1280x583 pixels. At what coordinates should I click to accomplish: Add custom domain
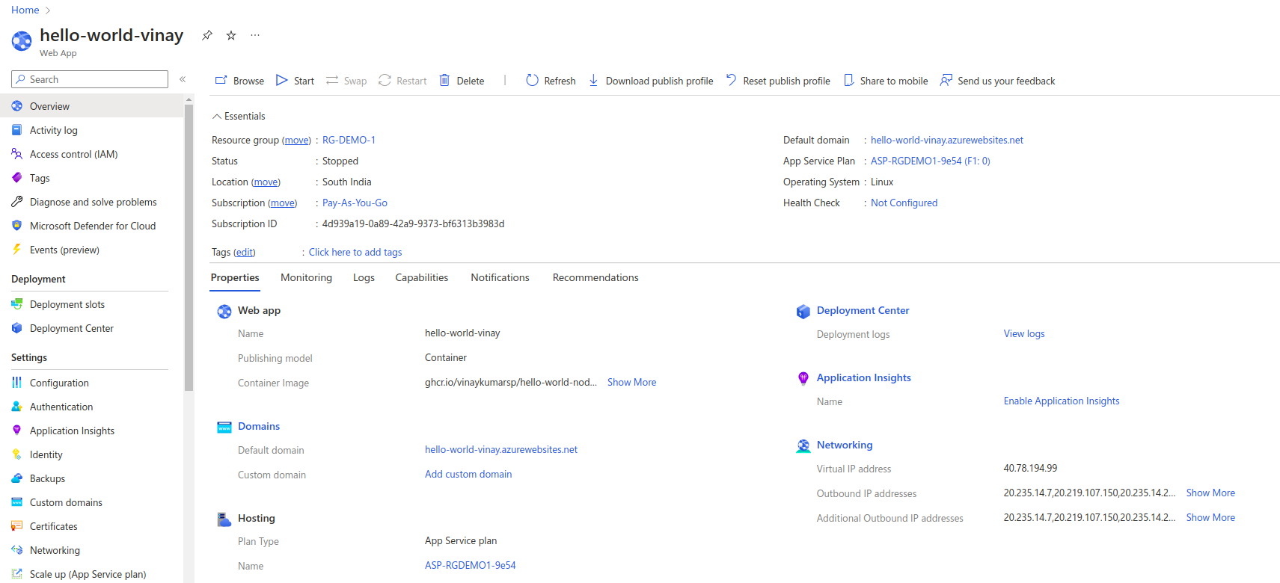[468, 474]
